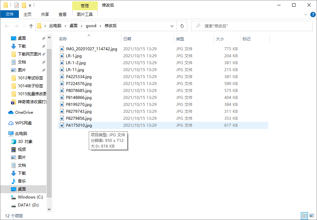Screen dimensions: 317x220
Task: Open OneDrive in the navigation pane
Action: point(24,112)
